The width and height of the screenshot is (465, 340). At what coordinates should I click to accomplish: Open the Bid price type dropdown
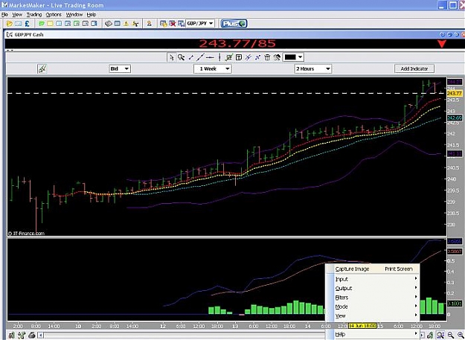pos(120,68)
